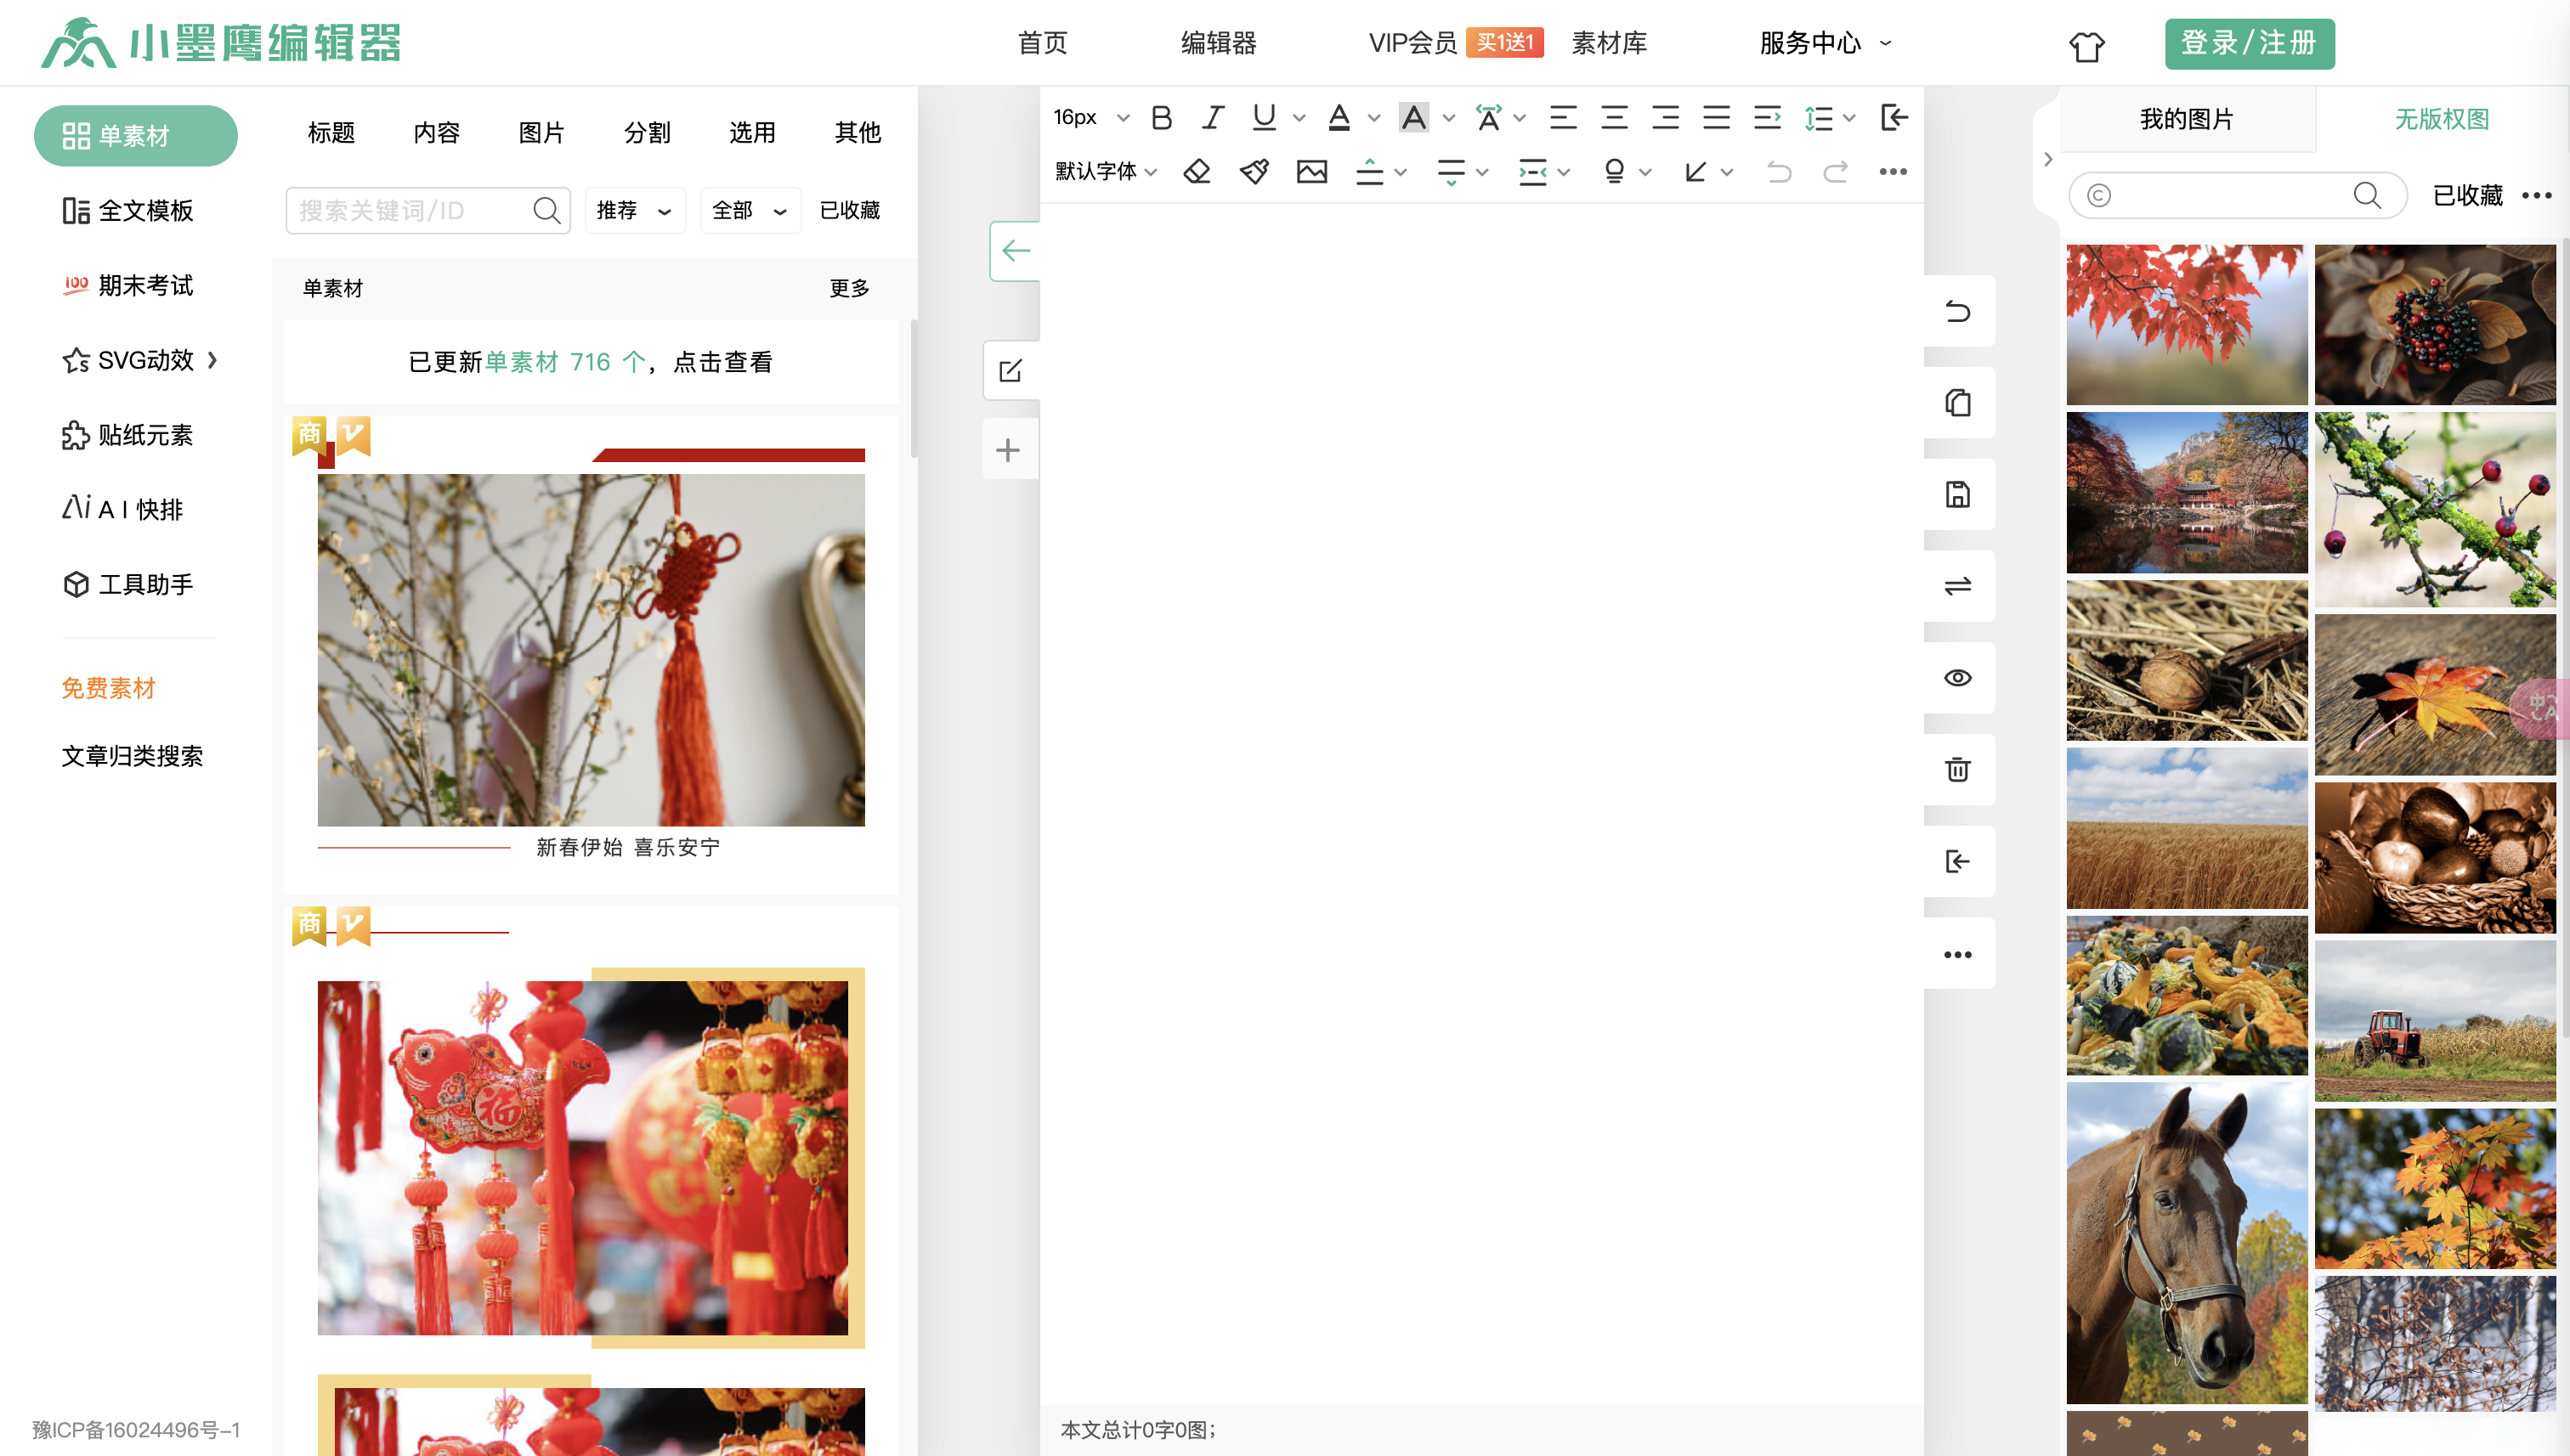Toggle the highlight background color button
The image size is (2570, 1456).
click(x=1414, y=117)
